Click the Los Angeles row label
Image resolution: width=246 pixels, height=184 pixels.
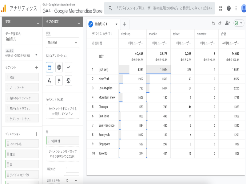105,88
